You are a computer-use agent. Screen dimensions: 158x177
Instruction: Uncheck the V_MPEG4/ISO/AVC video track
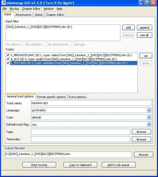8,55
